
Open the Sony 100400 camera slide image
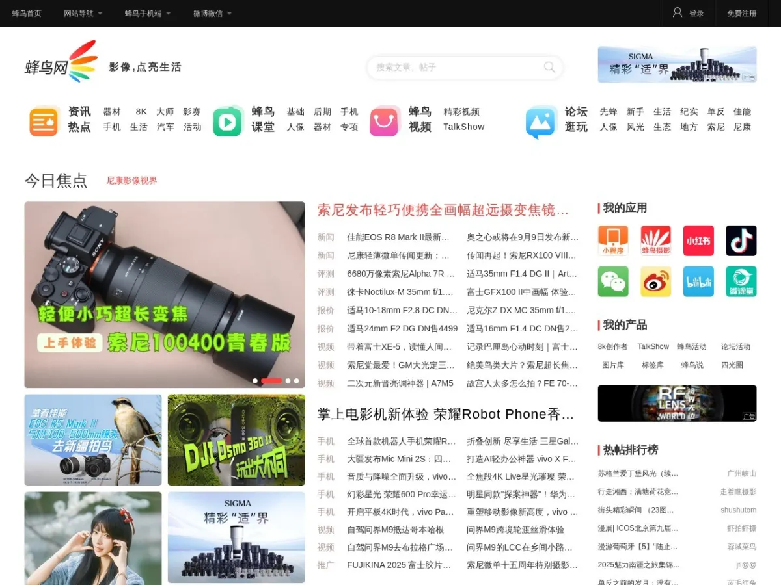pyautogui.click(x=165, y=294)
